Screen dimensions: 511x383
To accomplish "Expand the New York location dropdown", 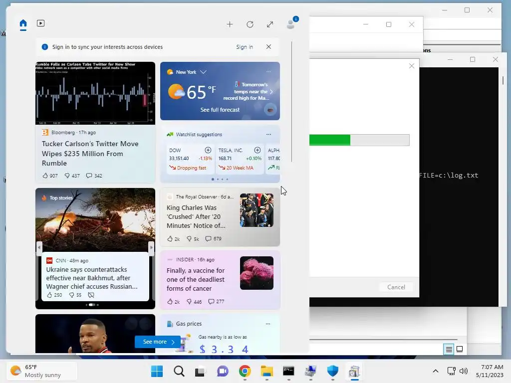I will pyautogui.click(x=204, y=72).
